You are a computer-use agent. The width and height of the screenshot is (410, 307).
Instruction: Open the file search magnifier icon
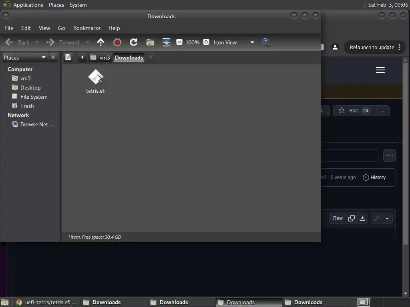266,42
